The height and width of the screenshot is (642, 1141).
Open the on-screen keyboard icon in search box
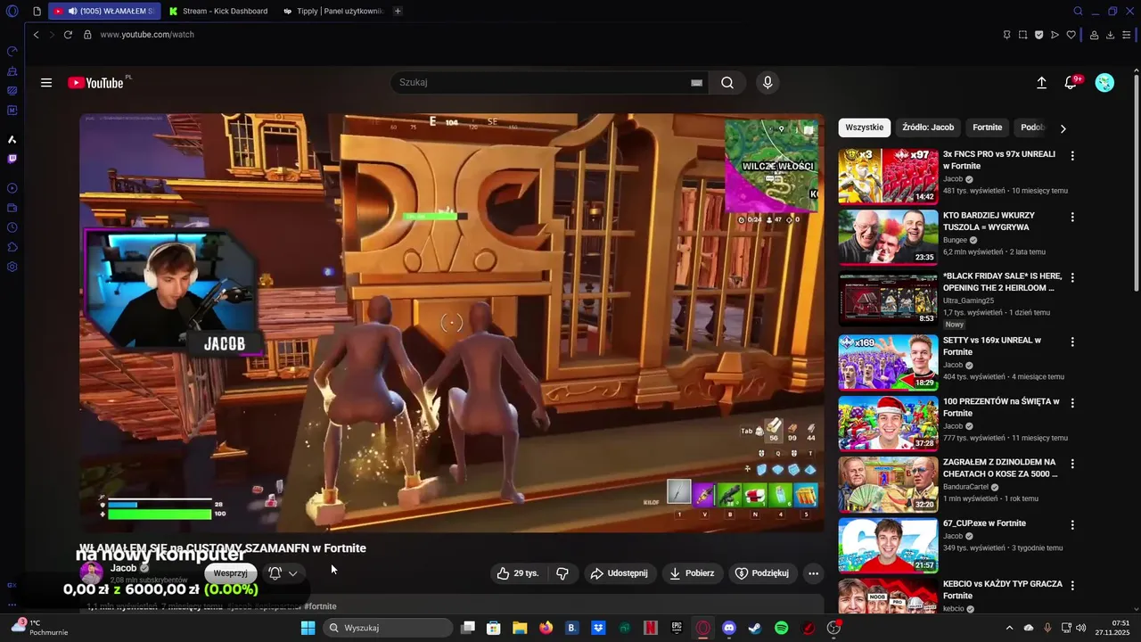[696, 83]
